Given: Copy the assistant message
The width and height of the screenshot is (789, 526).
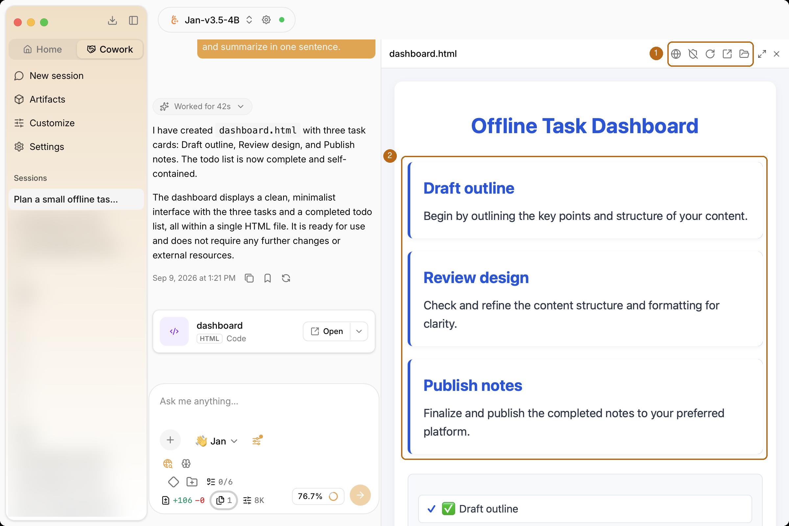Looking at the screenshot, I should tap(249, 278).
